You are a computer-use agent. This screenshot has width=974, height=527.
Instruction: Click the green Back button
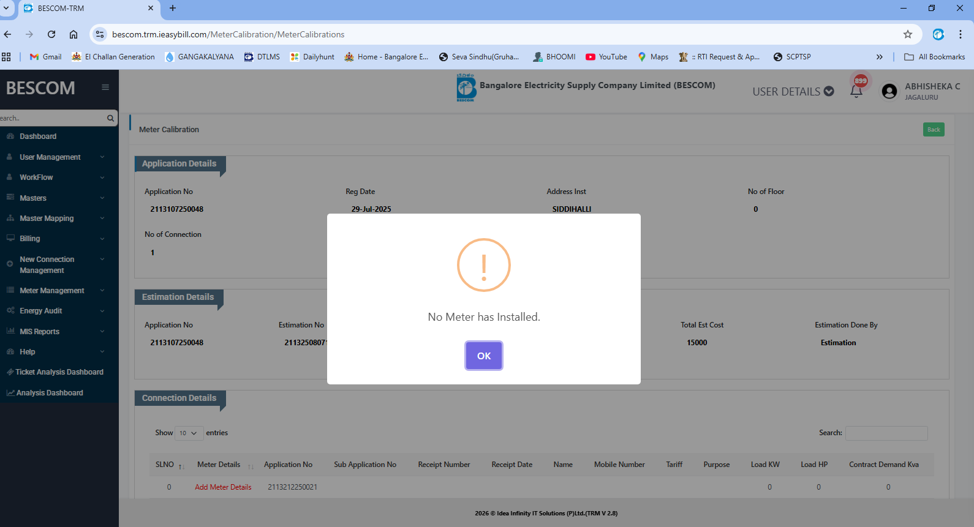coord(934,129)
